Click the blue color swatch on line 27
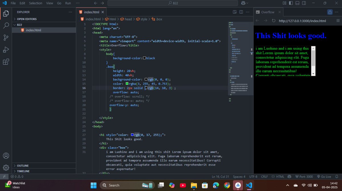 tap(133, 135)
